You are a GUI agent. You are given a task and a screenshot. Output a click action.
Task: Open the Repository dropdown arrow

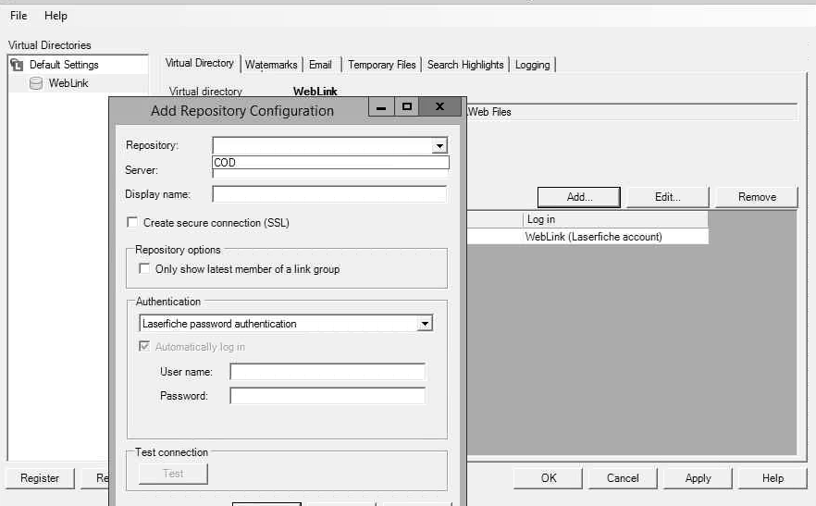pyautogui.click(x=439, y=146)
